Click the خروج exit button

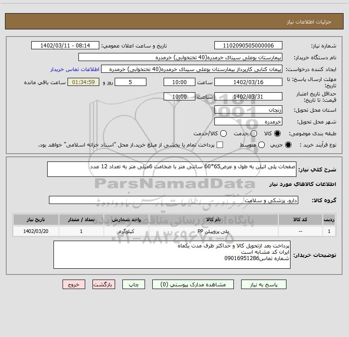click(x=74, y=285)
